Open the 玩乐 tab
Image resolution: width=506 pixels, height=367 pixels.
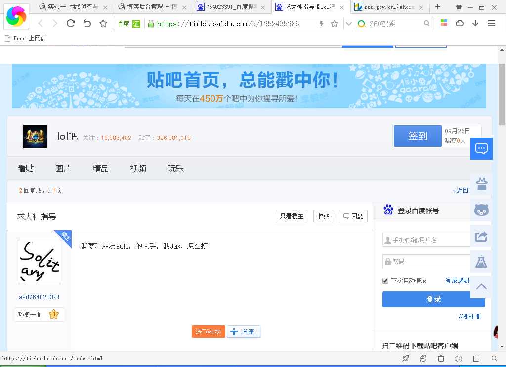point(175,168)
